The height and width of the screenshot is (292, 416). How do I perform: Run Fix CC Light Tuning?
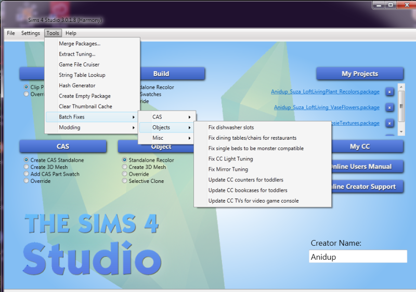(263, 158)
